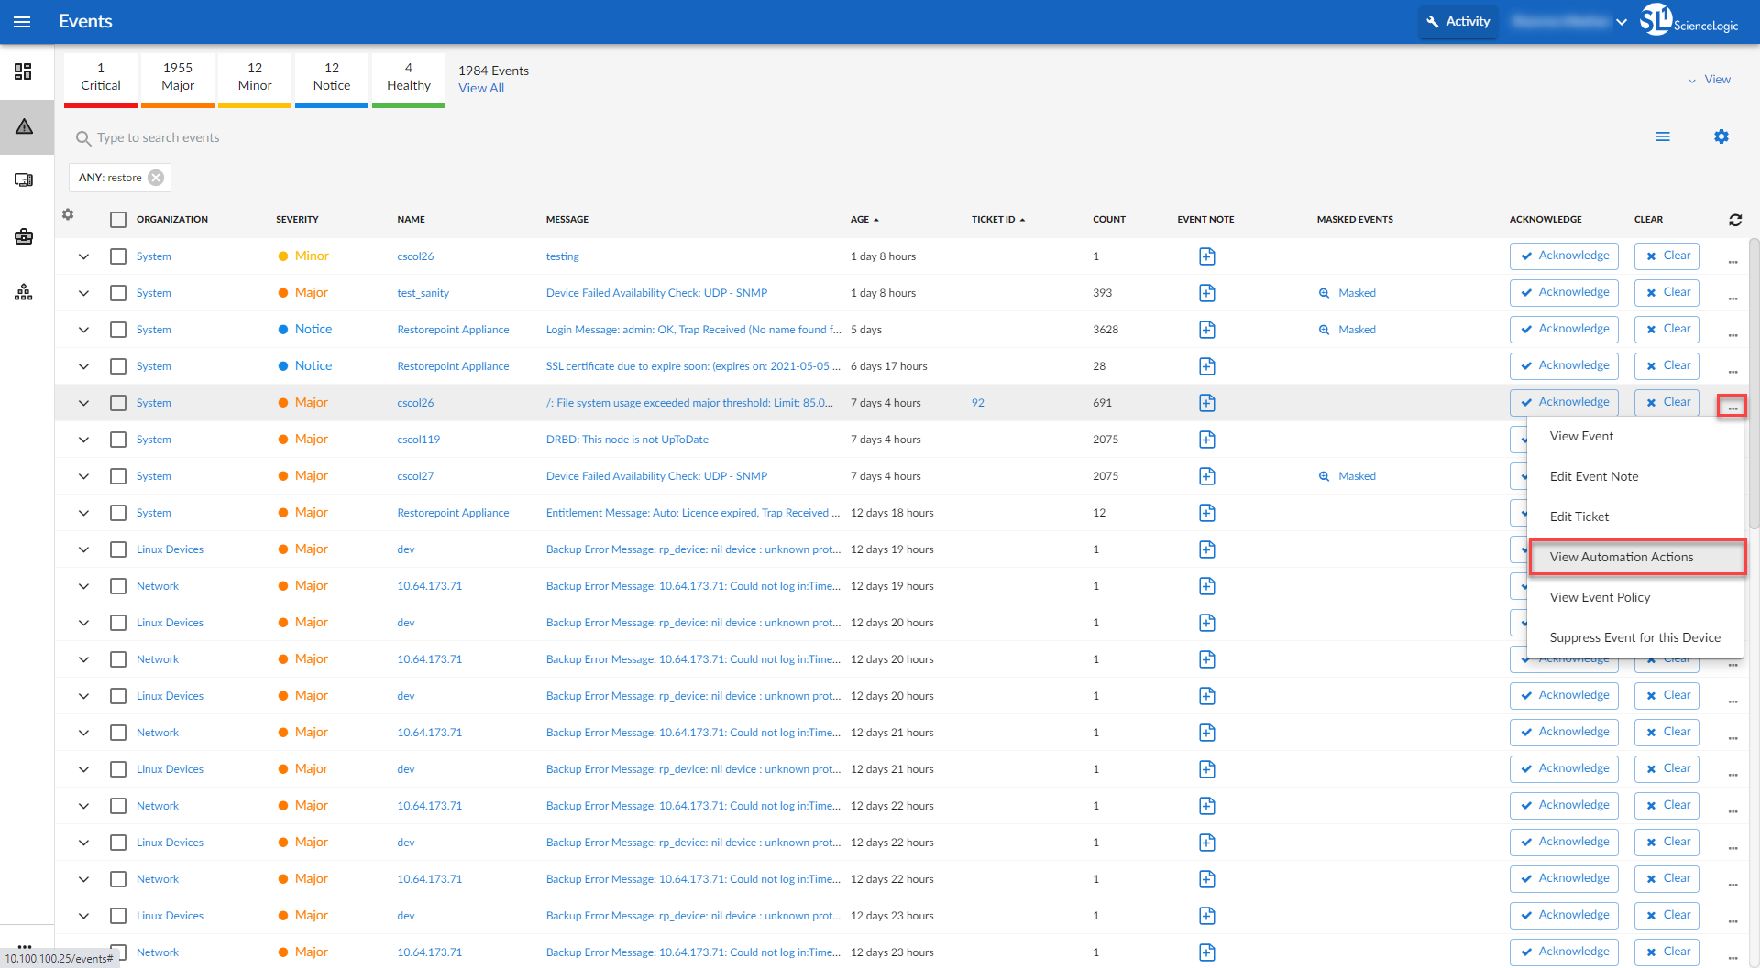The image size is (1760, 968).
Task: Click the event note icon for cscol26 testing event
Action: point(1206,256)
